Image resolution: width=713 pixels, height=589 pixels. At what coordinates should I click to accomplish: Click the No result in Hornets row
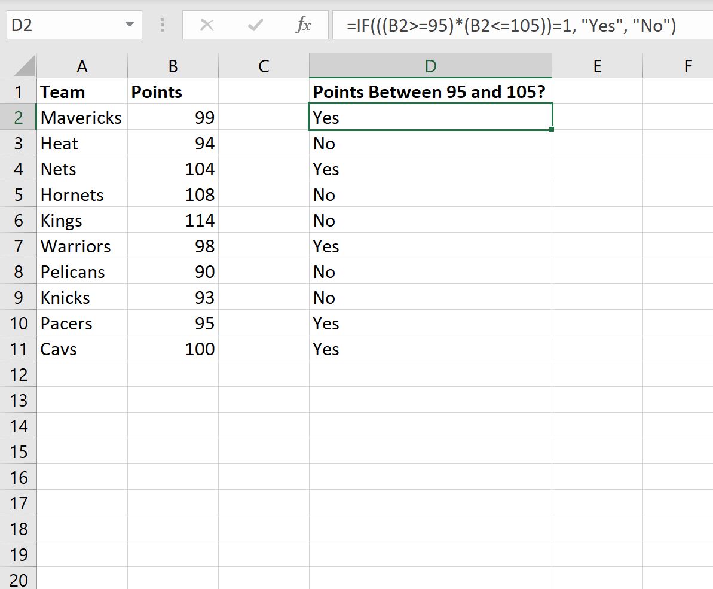coord(430,195)
